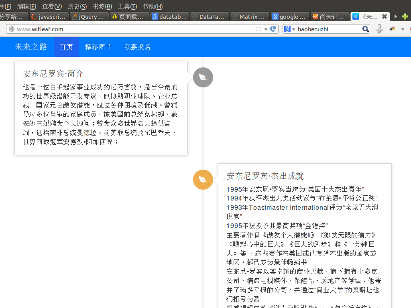Open the 精彩图片 page

[98, 47]
